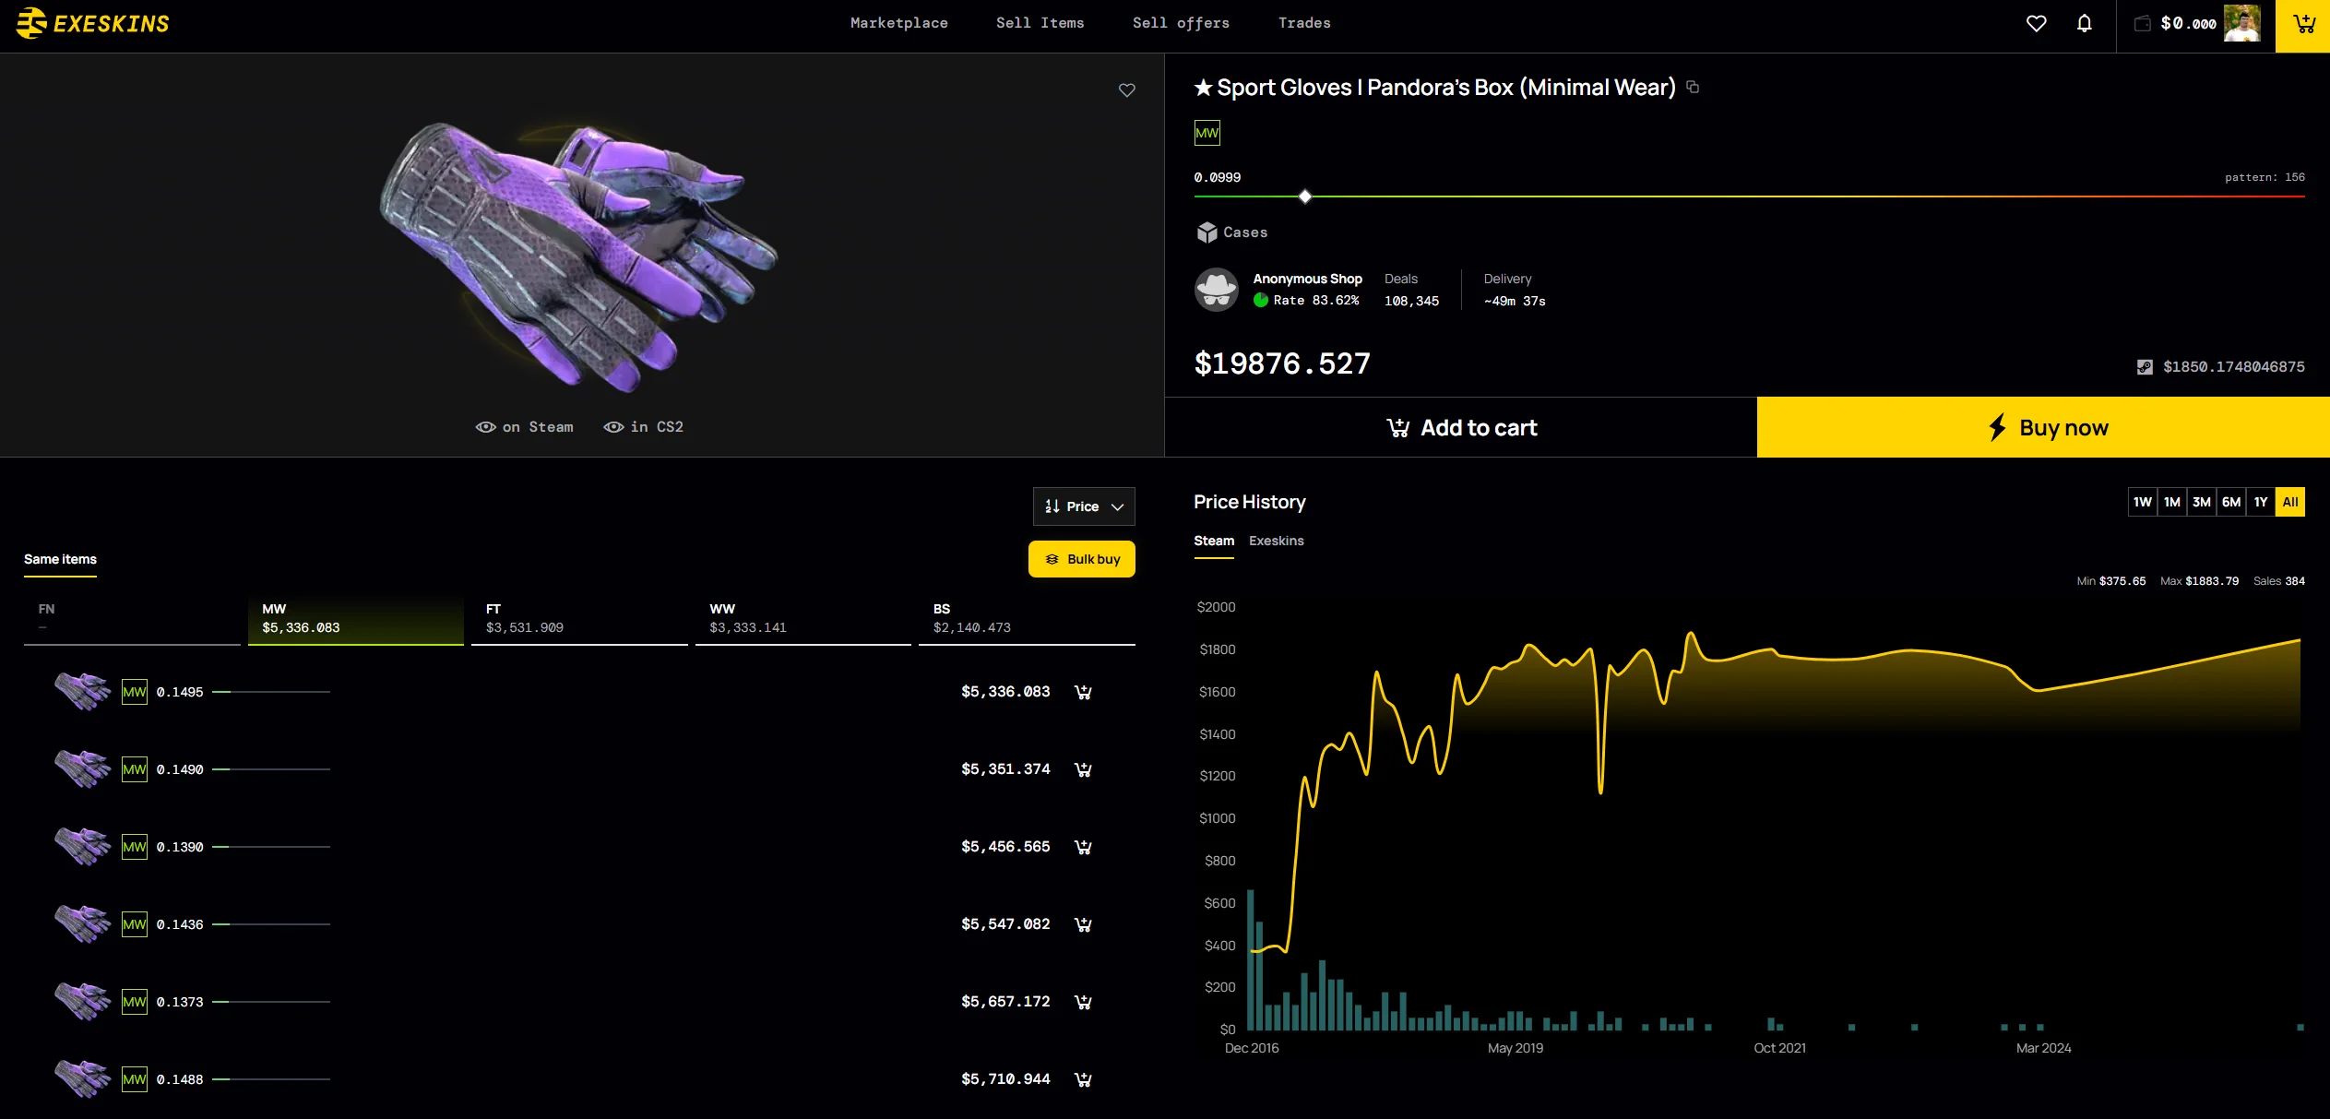Inspect the item in CS2
This screenshot has width=2330, height=1119.
point(643,427)
